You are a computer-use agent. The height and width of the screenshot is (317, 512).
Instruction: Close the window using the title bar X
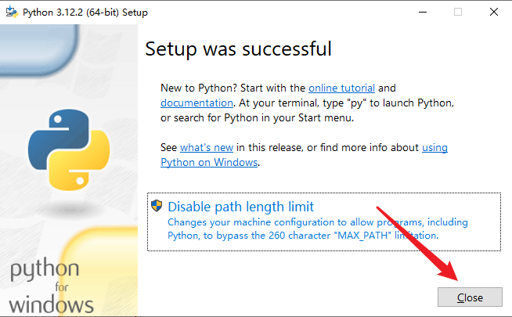click(x=494, y=13)
